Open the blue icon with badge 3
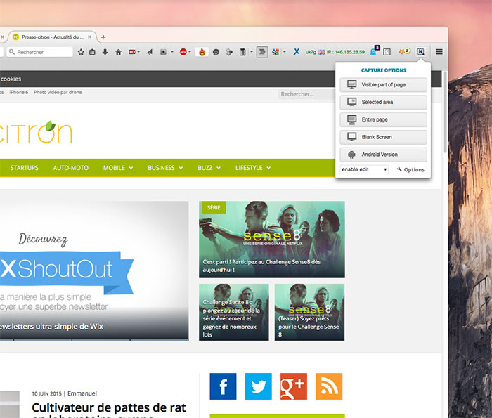The height and width of the screenshot is (418, 492). click(375, 51)
